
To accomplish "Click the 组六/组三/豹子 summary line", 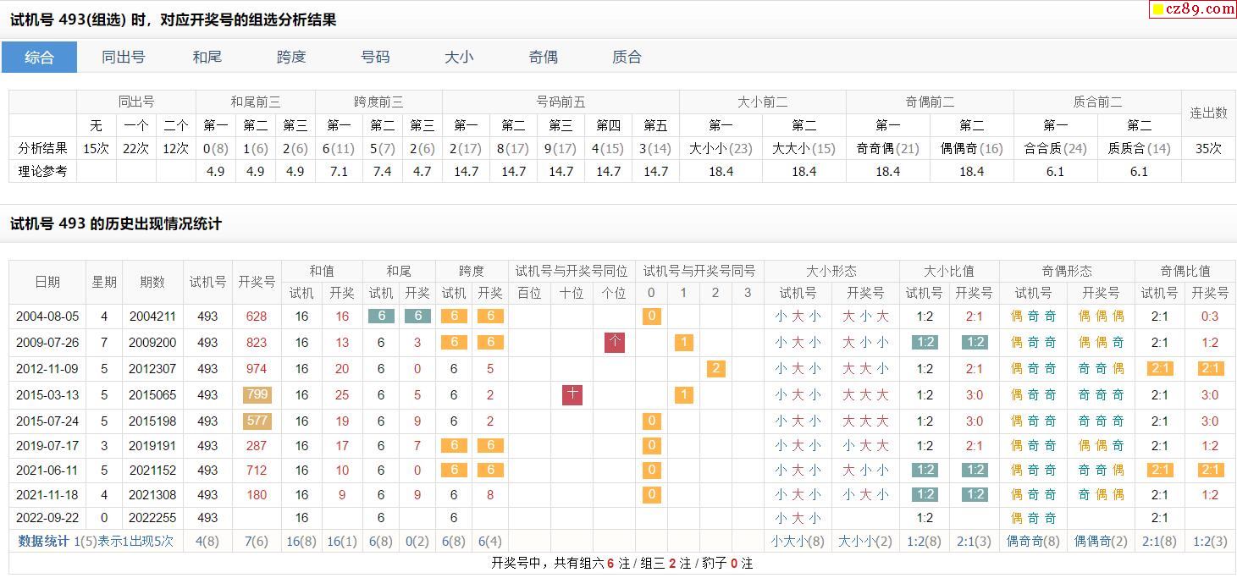I will (x=621, y=563).
